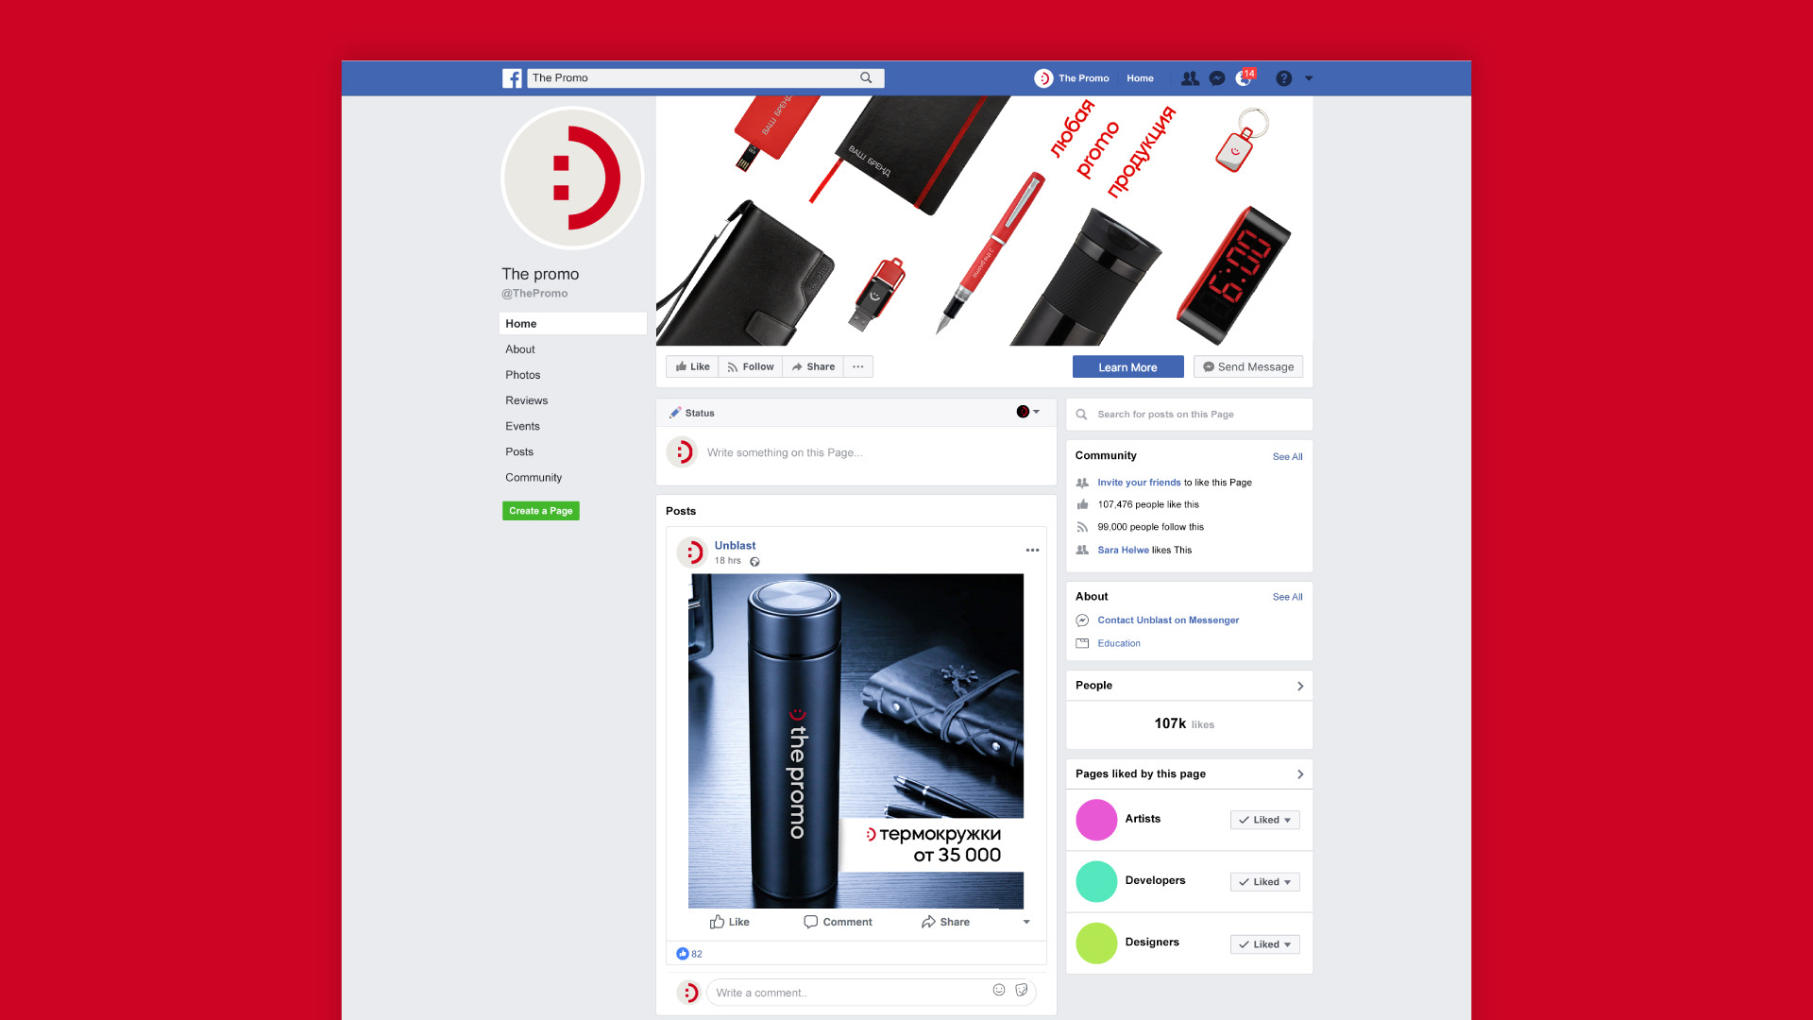Open friend requests icon in top bar
This screenshot has width=1813, height=1020.
1190,78
